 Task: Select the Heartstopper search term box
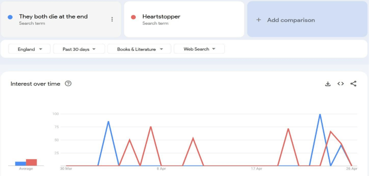coord(184,20)
